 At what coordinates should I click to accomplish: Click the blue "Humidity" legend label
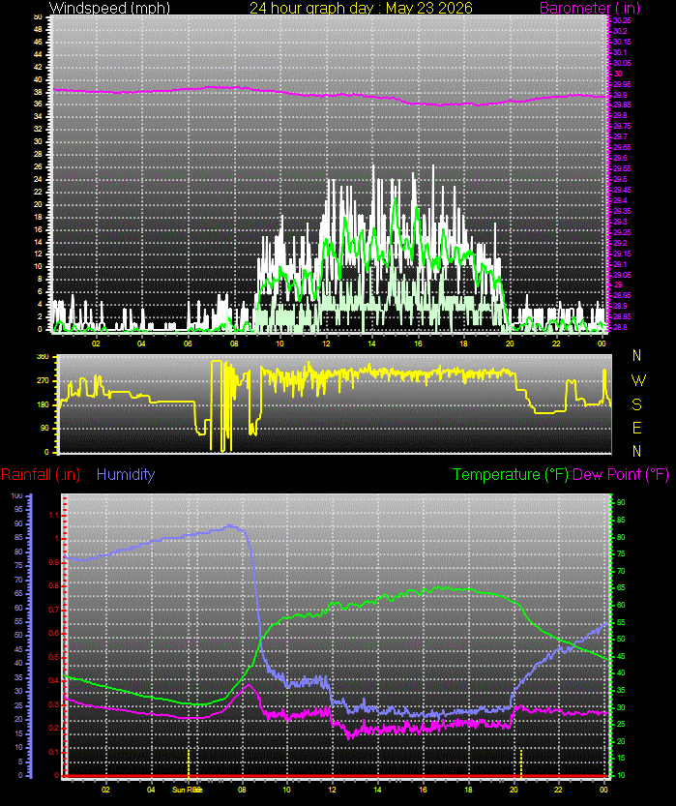126,474
